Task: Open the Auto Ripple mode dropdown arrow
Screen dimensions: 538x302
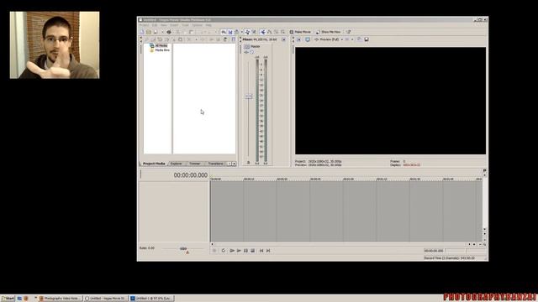Action: [241, 32]
